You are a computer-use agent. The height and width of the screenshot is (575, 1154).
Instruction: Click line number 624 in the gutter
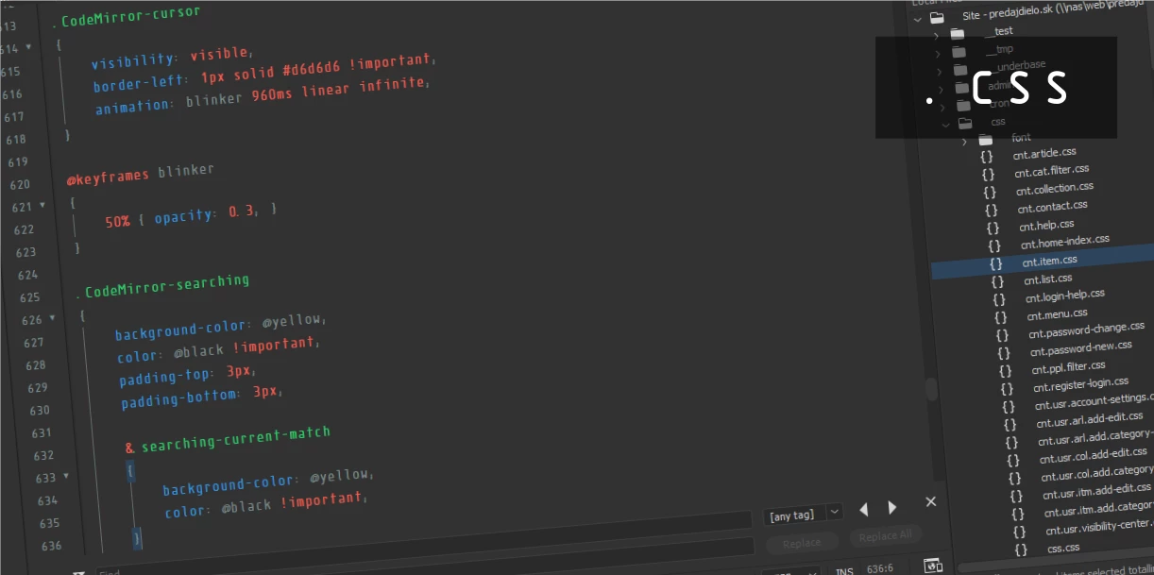(x=27, y=275)
